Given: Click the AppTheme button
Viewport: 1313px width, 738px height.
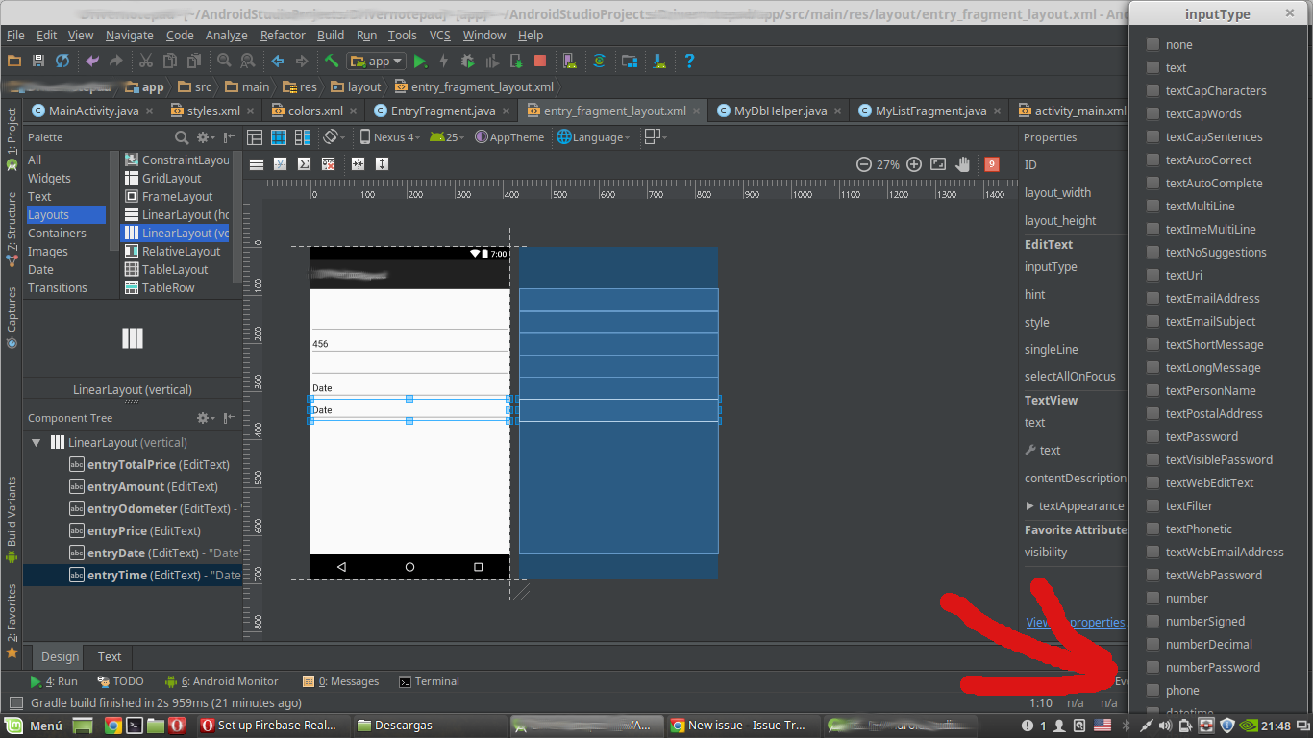Looking at the screenshot, I should coord(510,137).
